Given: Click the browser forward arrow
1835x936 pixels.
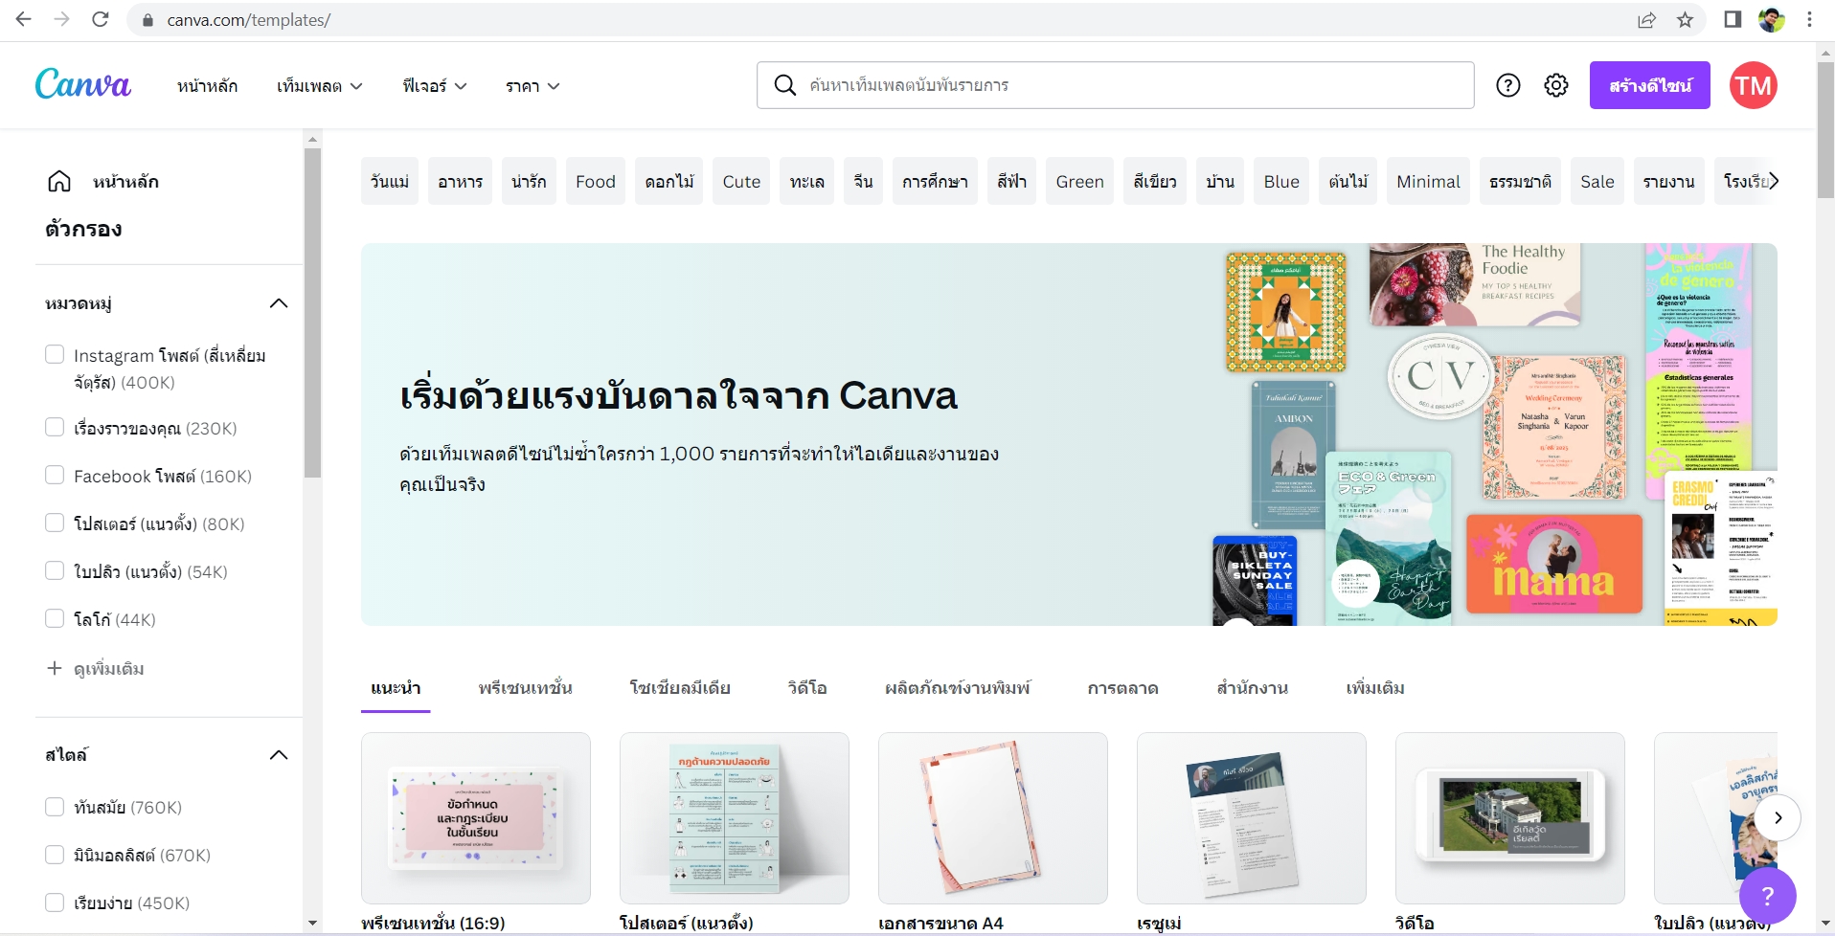Looking at the screenshot, I should pyautogui.click(x=62, y=19).
